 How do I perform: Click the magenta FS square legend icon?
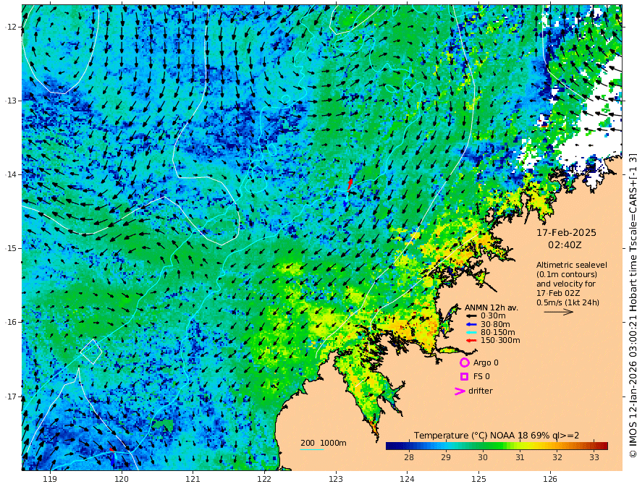(464, 376)
